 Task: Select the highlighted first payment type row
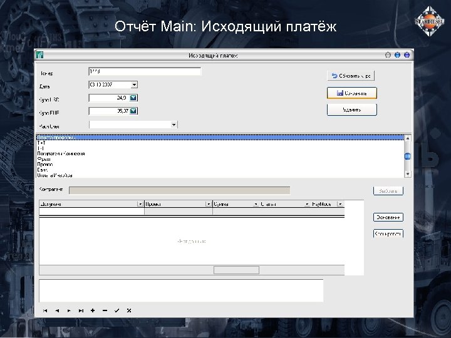[220, 137]
